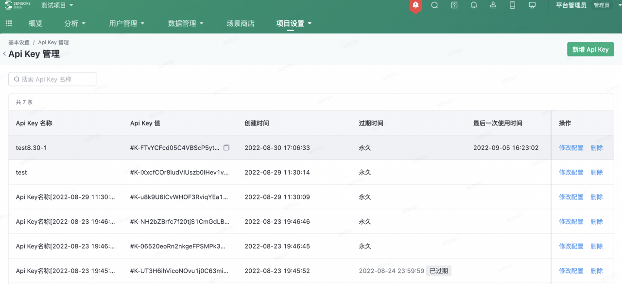Delete the key created at 19:46:45
622x284 pixels.
point(597,247)
